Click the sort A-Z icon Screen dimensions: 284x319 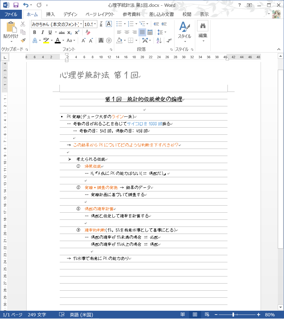pyautogui.click(x=159, y=40)
